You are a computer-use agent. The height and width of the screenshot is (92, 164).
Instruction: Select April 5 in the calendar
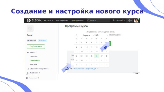tap(97, 43)
